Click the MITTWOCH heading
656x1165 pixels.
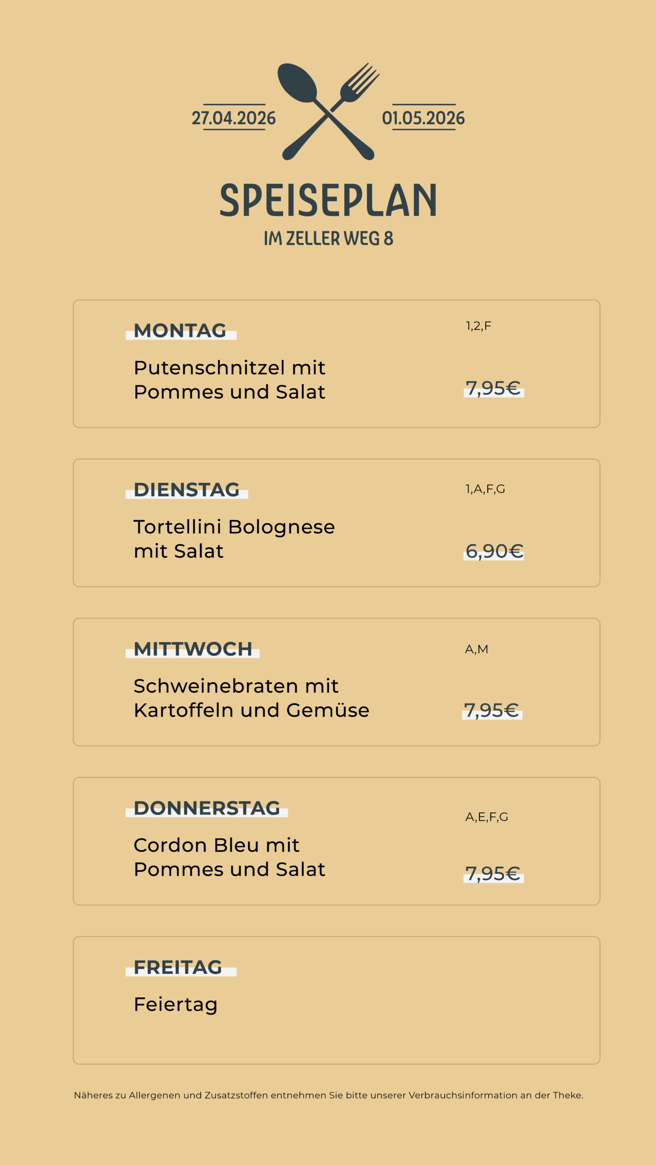(x=193, y=649)
